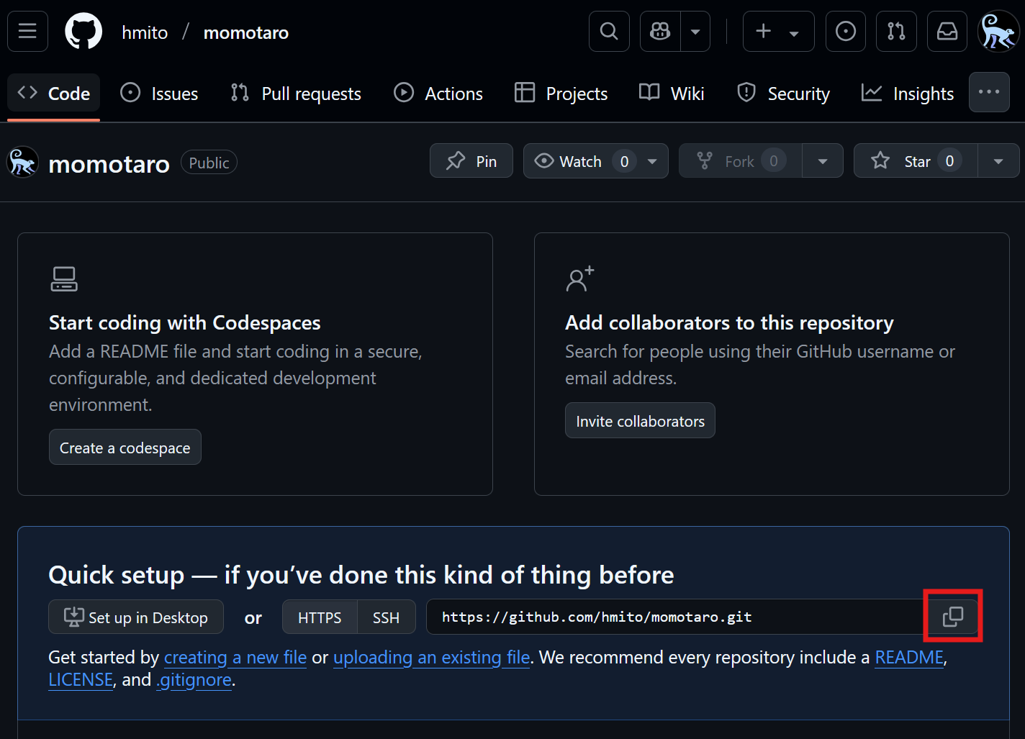The width and height of the screenshot is (1025, 739).
Task: Select the HTTPS clone option
Action: [x=320, y=617]
